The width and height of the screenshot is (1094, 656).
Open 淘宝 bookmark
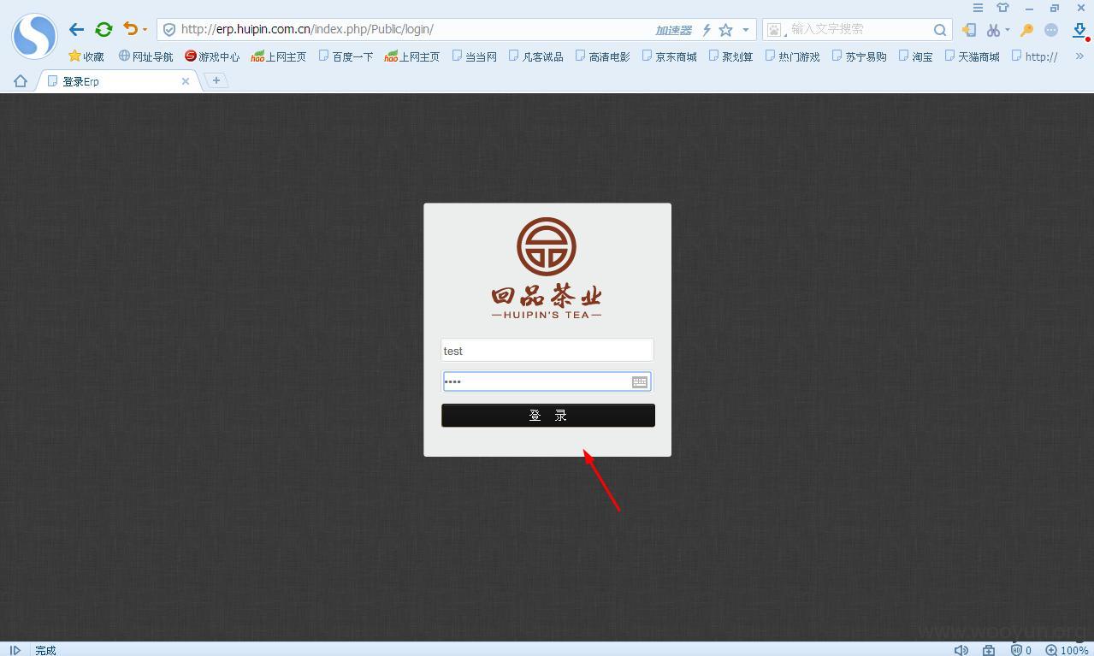(x=916, y=56)
